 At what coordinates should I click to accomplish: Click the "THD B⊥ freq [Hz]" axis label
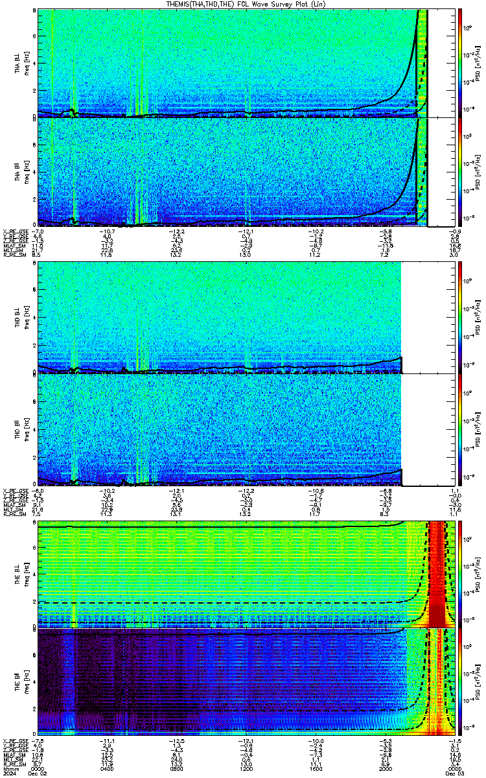pos(21,317)
